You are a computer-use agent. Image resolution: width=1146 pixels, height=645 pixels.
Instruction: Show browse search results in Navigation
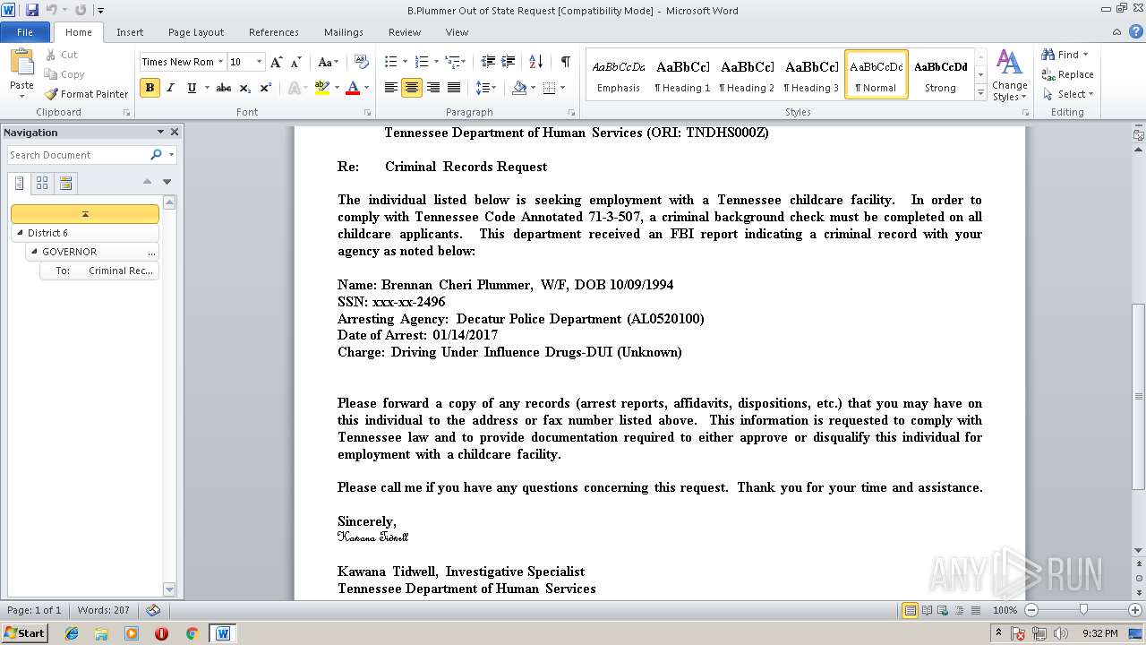[x=65, y=184]
